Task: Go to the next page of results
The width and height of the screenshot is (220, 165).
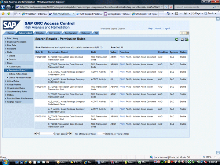Action: [x=68, y=133]
